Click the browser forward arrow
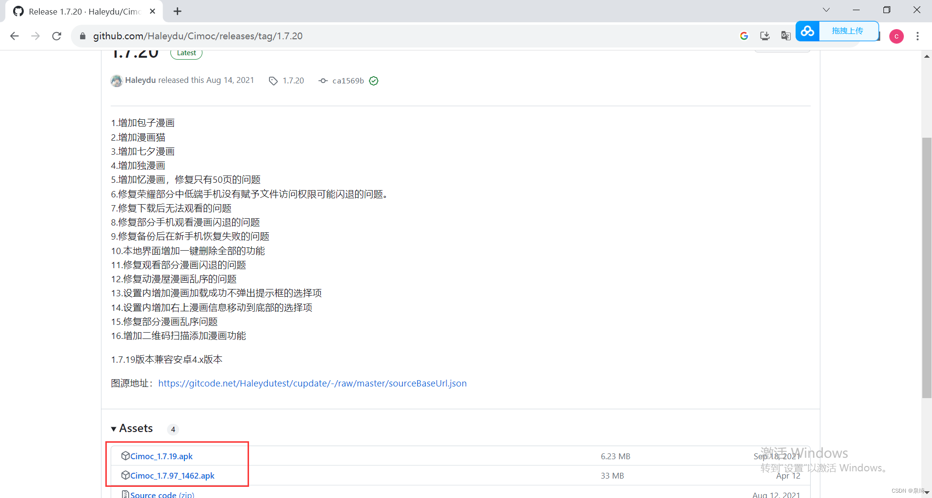This screenshot has height=498, width=932. [35, 36]
